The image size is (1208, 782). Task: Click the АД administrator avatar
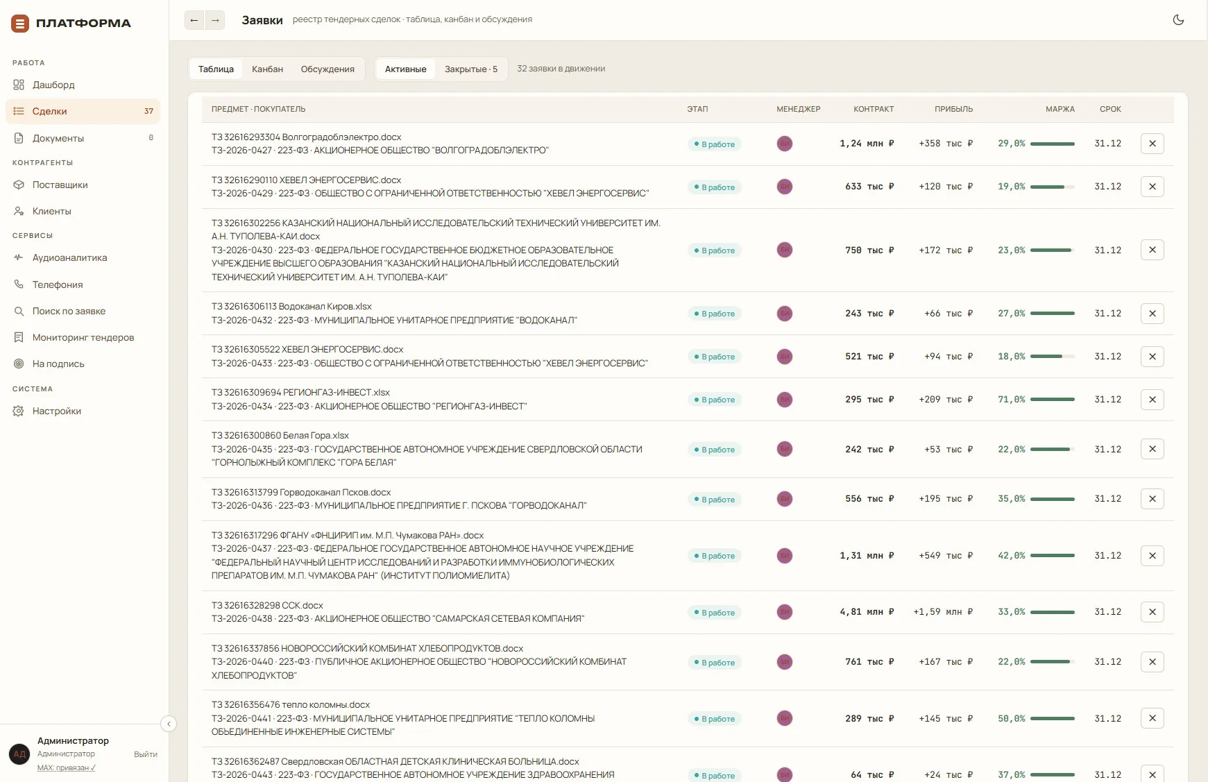click(19, 754)
